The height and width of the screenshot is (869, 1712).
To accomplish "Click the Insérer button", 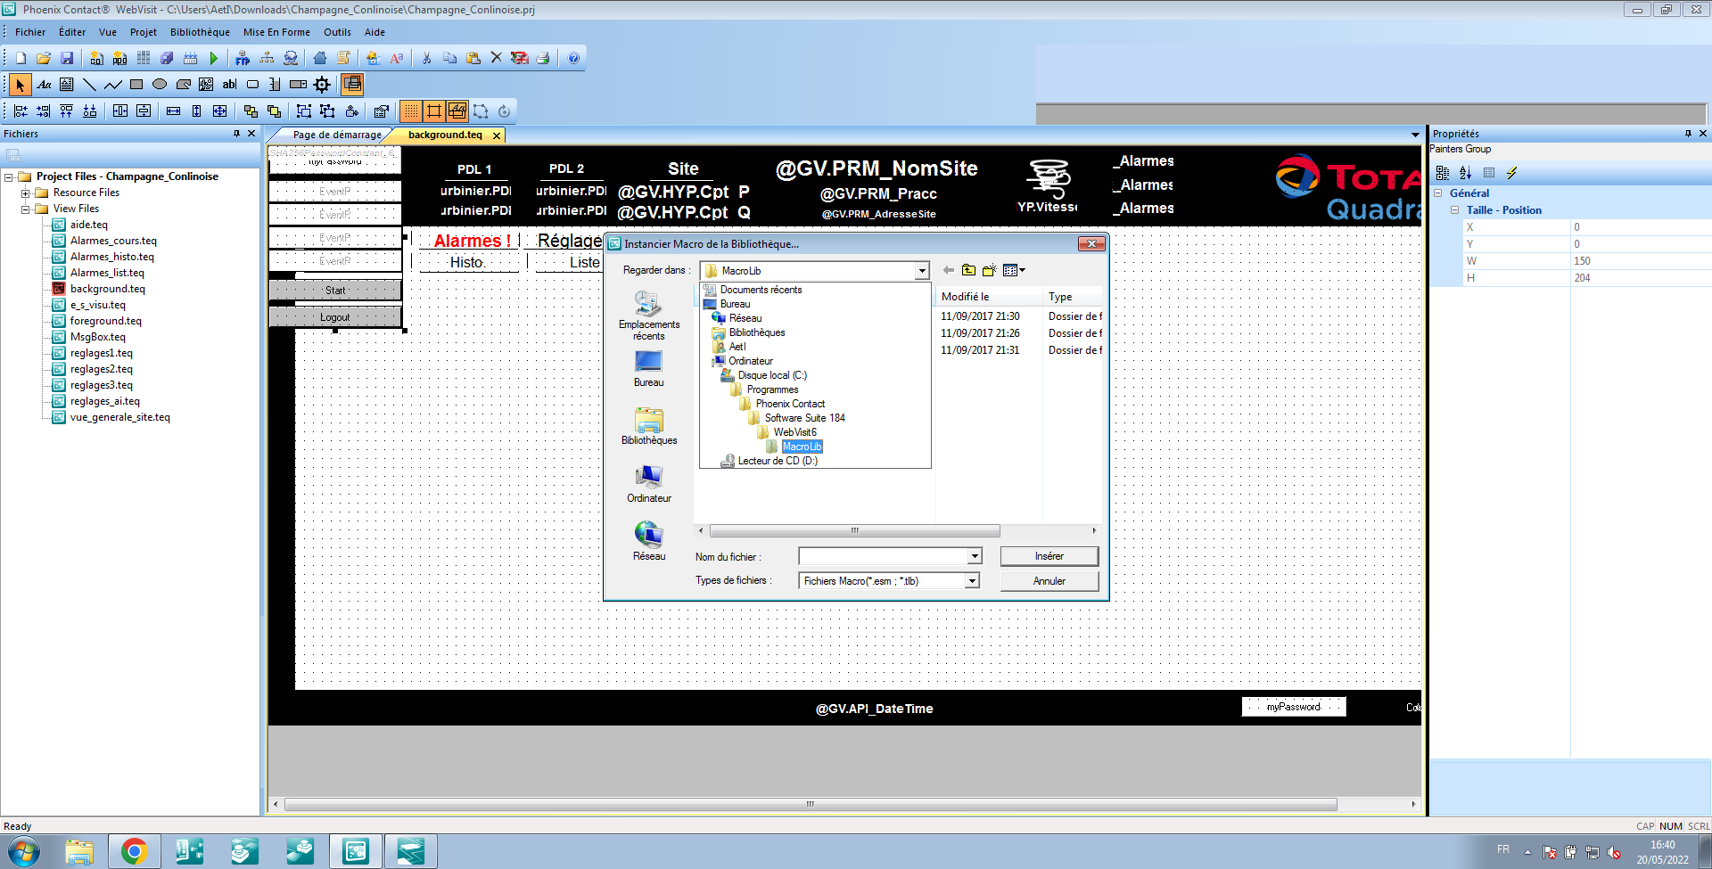I will point(1049,556).
